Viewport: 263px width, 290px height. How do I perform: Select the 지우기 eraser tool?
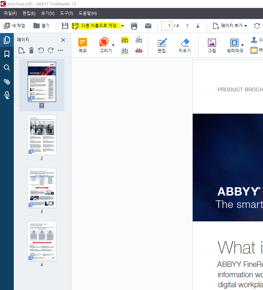(185, 45)
